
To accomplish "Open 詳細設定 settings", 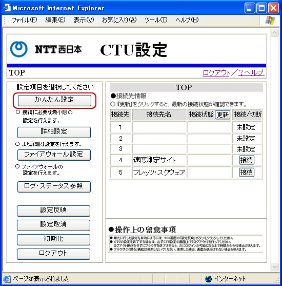I will 54,132.
